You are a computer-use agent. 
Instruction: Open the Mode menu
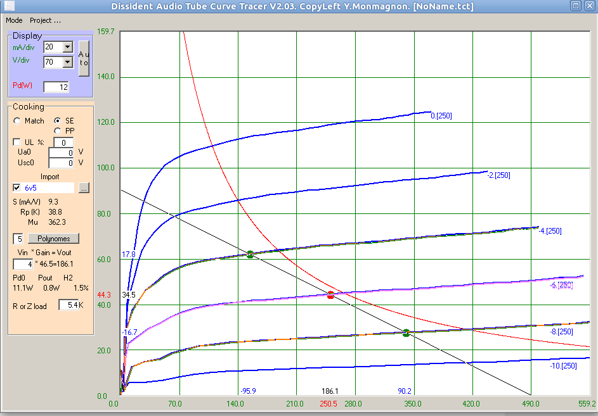pyautogui.click(x=14, y=20)
